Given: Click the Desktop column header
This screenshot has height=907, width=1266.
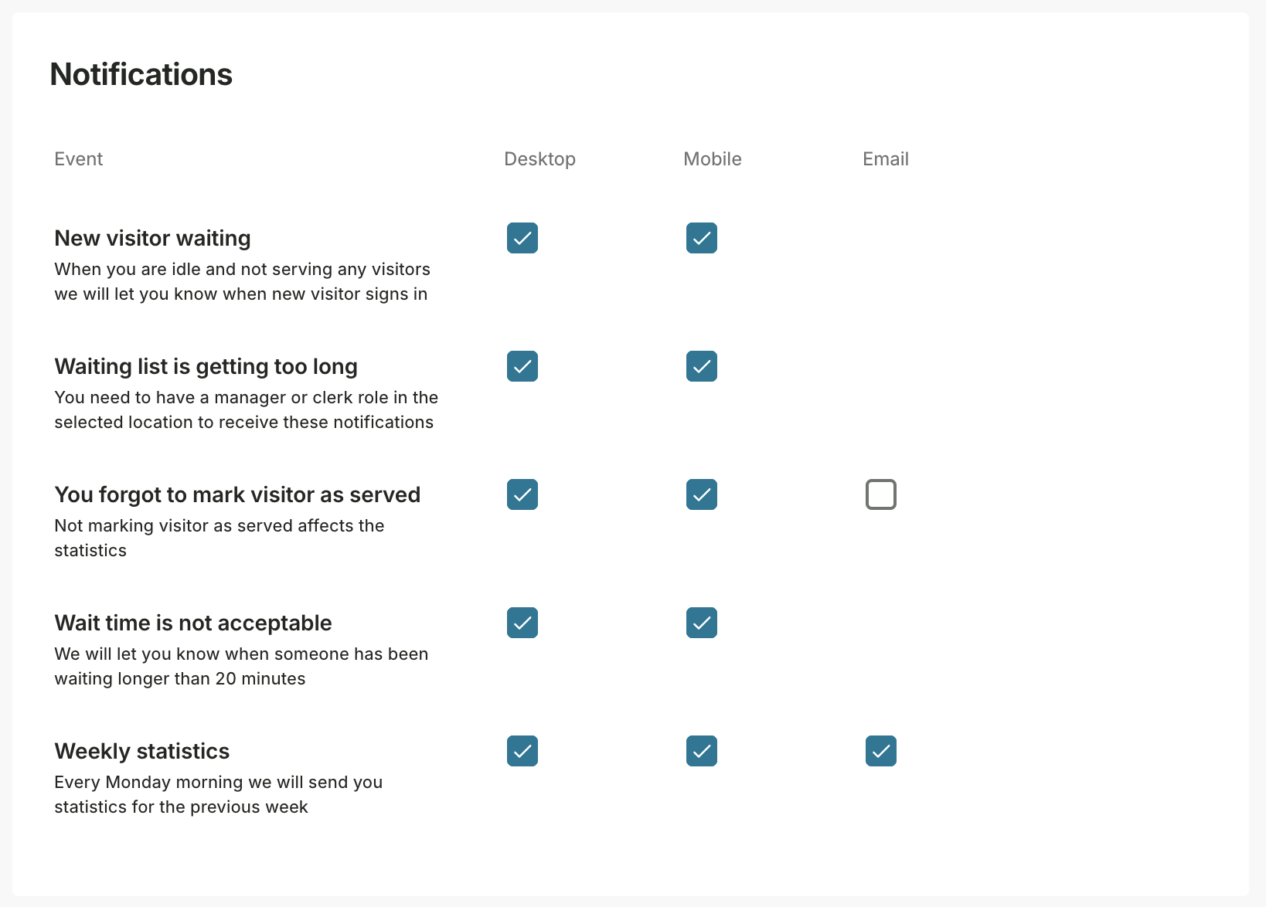Looking at the screenshot, I should [539, 159].
